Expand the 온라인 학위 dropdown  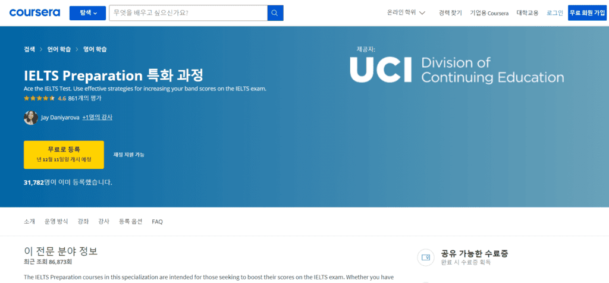click(x=406, y=13)
